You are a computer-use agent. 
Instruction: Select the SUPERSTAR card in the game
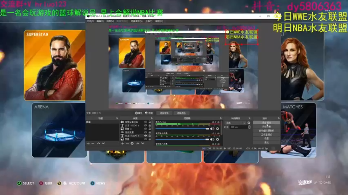(55, 65)
